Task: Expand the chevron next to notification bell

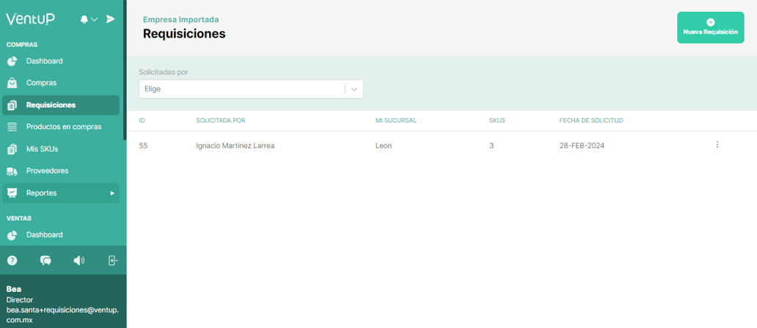Action: pos(95,20)
